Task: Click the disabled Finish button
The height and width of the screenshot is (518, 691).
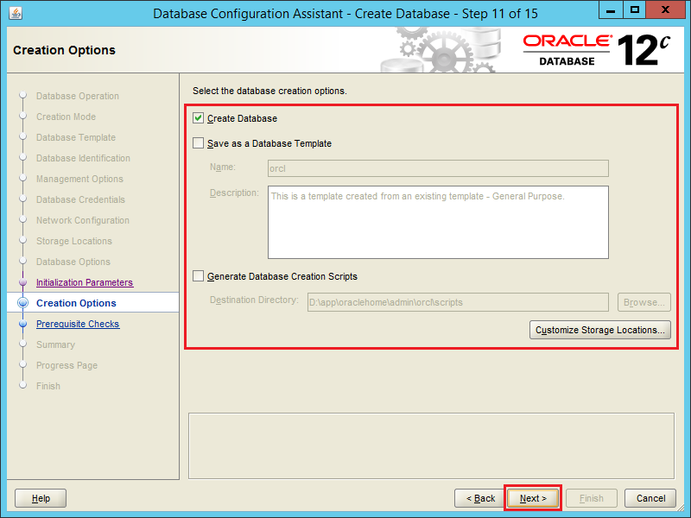Action: [x=592, y=498]
